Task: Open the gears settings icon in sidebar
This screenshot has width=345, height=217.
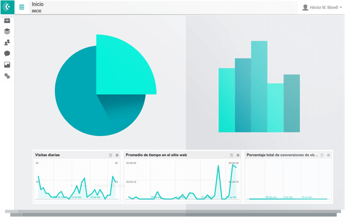Action: click(x=7, y=76)
